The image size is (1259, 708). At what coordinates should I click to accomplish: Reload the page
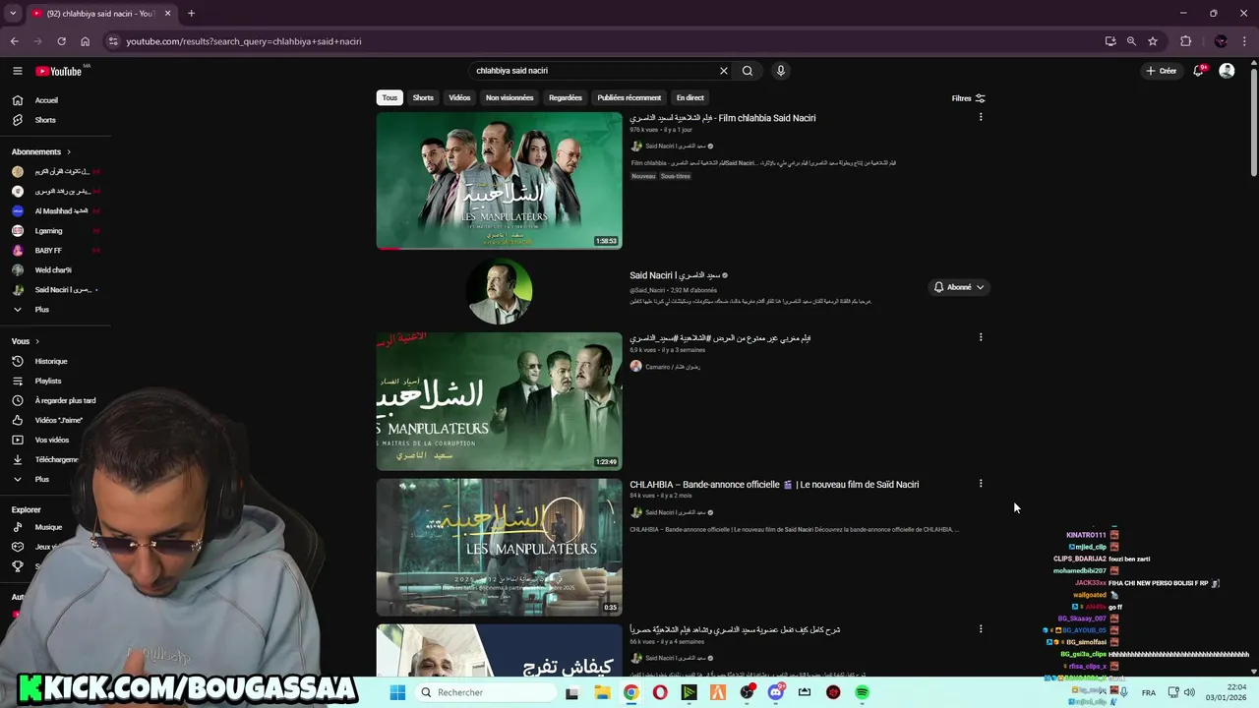(61, 41)
